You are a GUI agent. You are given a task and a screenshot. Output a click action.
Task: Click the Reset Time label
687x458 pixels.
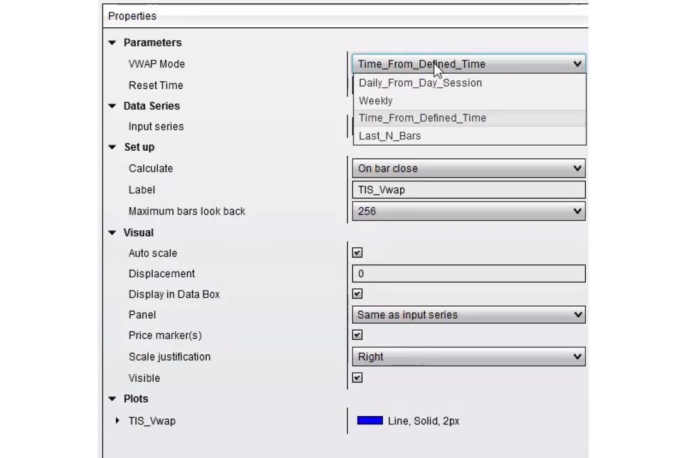pos(156,85)
